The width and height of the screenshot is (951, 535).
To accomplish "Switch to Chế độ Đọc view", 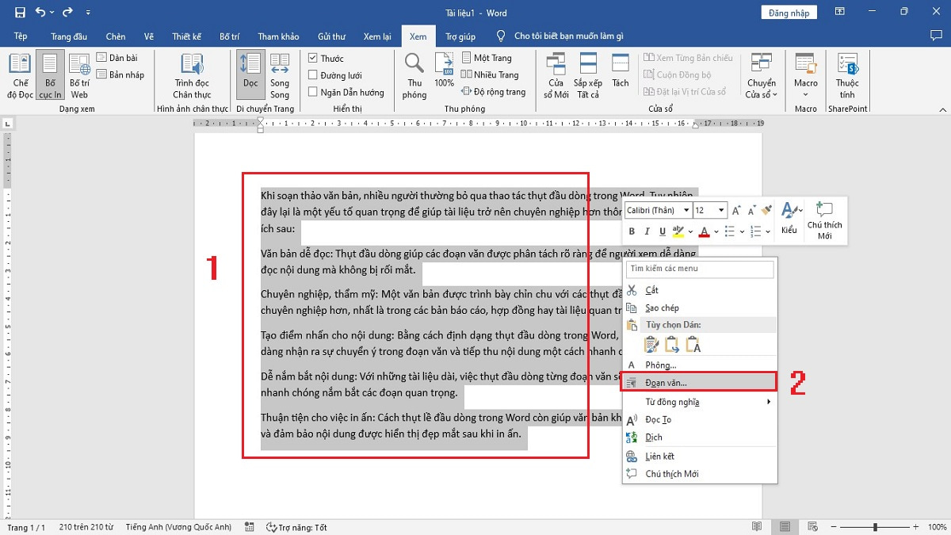I will click(21, 76).
